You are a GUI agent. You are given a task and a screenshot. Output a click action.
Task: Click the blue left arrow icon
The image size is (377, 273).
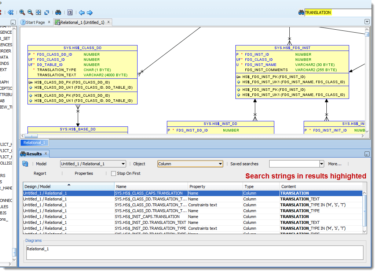(x=81, y=12)
